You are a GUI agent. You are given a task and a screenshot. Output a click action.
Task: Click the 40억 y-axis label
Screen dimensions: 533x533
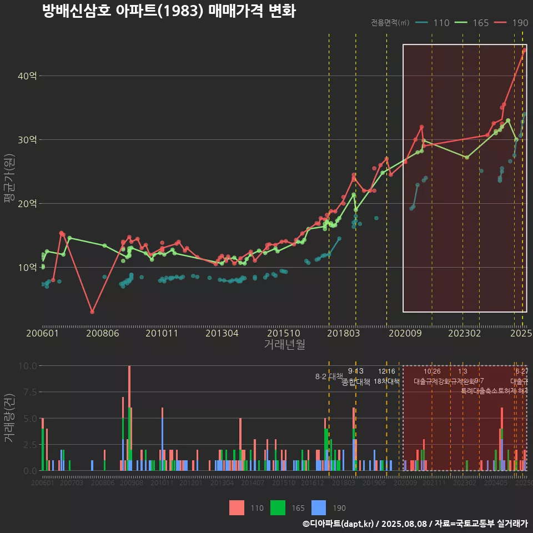click(x=27, y=76)
